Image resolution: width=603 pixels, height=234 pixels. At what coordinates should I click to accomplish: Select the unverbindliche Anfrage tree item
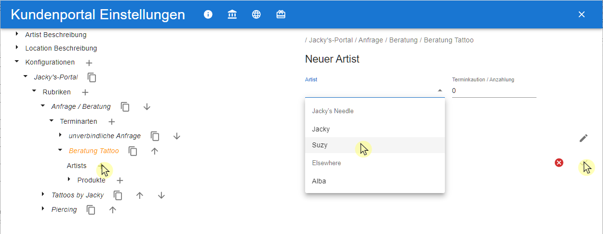tap(105, 136)
